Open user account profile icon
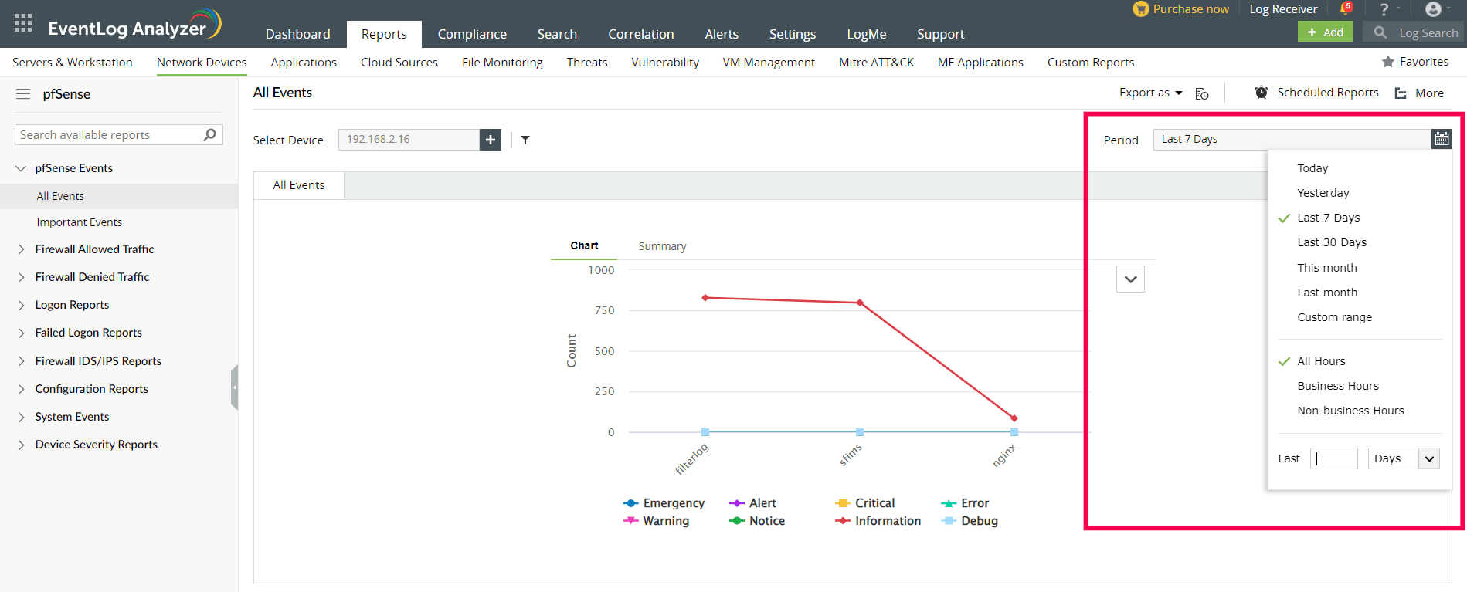This screenshot has height=592, width=1467. point(1433,9)
